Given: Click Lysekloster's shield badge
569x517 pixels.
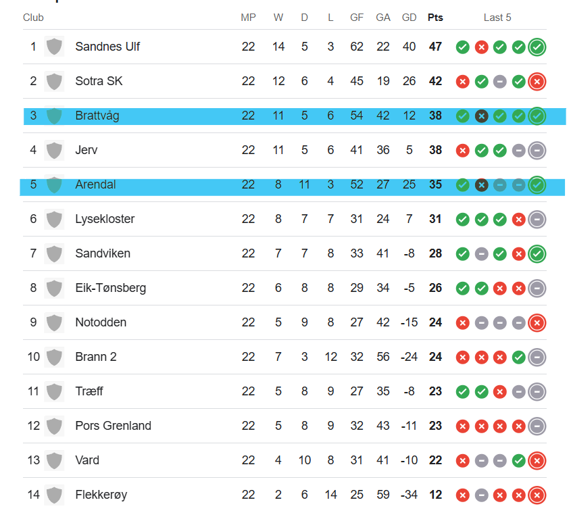Looking at the screenshot, I should point(54,219).
